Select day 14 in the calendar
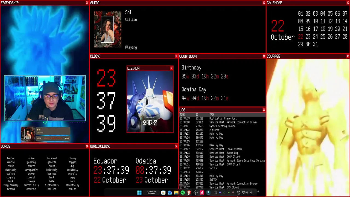Screen dimensions: 350x197 (x=345, y=21)
